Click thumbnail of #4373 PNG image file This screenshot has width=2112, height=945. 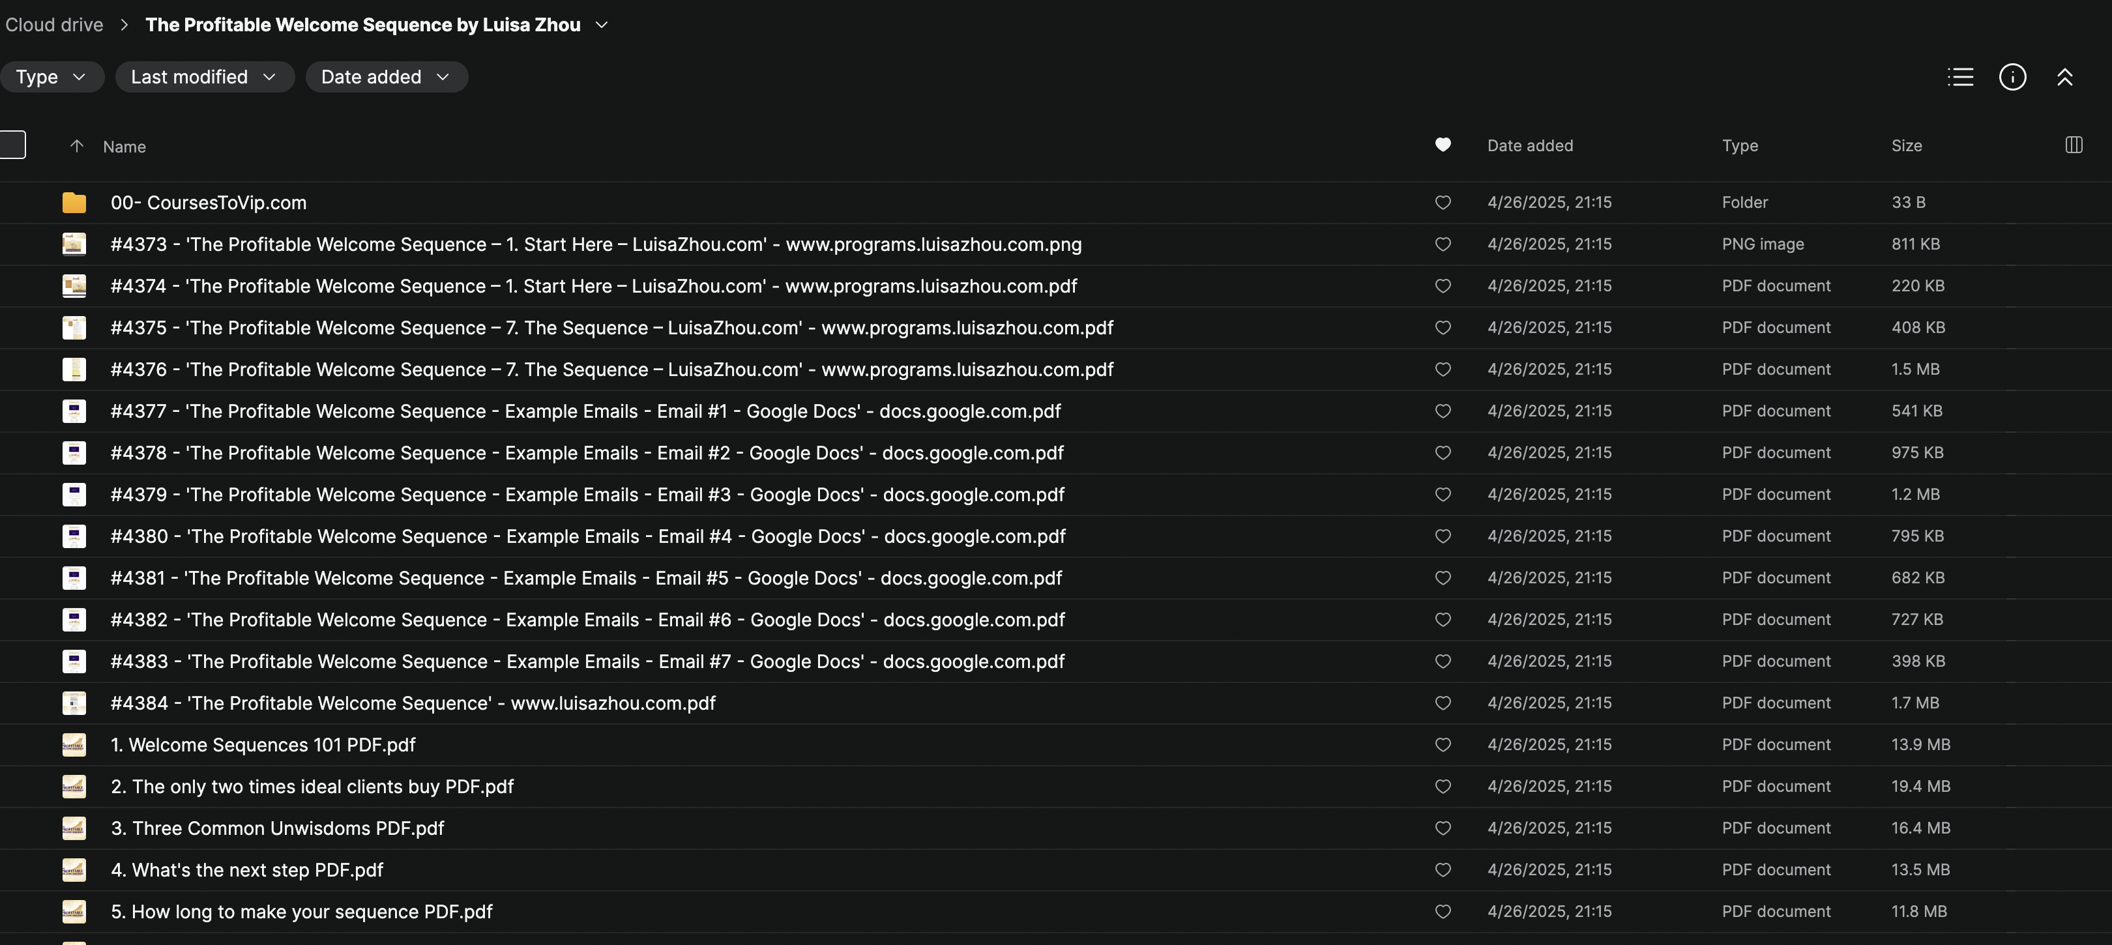(74, 244)
